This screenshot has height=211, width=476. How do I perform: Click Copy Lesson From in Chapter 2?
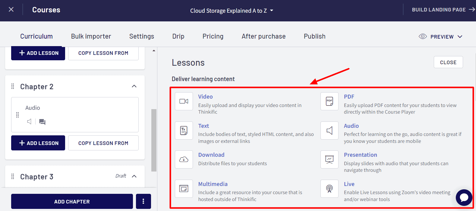(103, 143)
